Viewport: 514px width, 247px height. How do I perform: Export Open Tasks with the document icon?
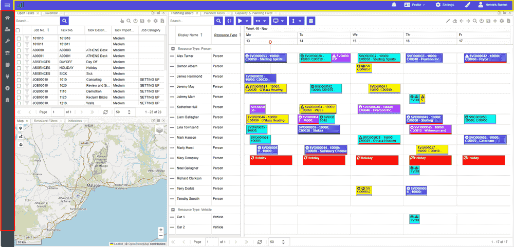click(x=162, y=21)
